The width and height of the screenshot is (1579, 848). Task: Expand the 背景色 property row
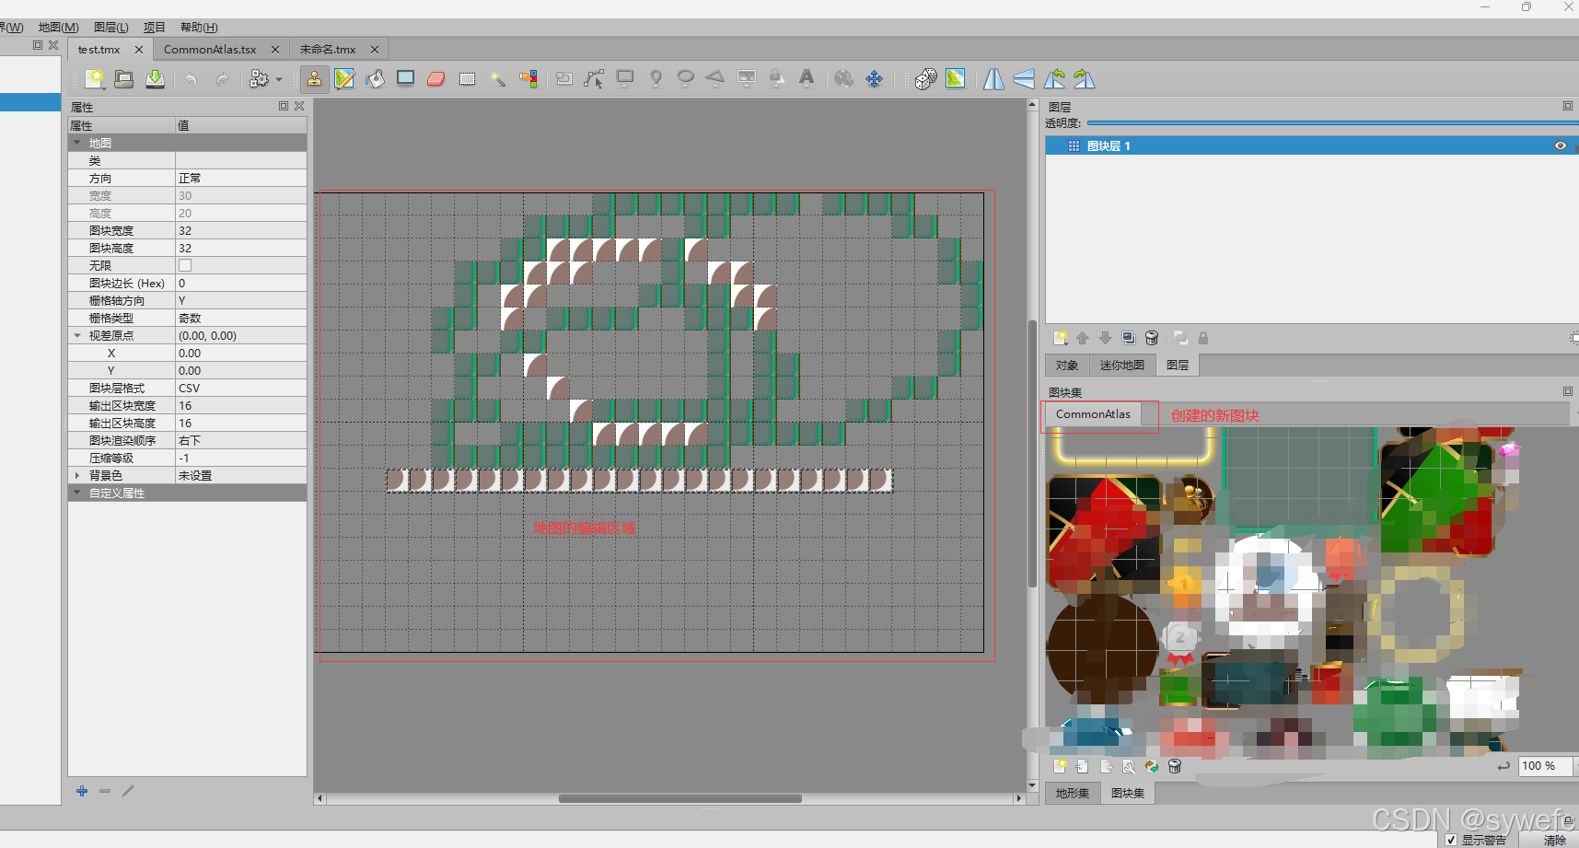click(x=77, y=475)
